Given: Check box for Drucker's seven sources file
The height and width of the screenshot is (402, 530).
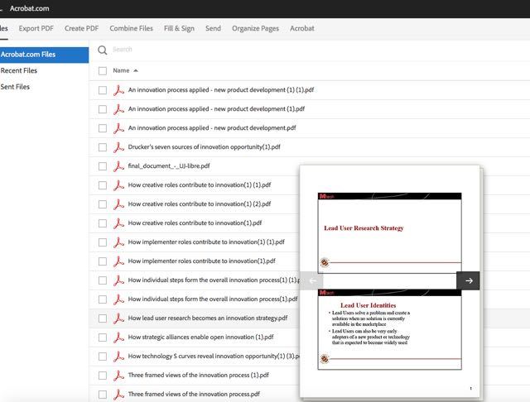Looking at the screenshot, I should tap(103, 147).
